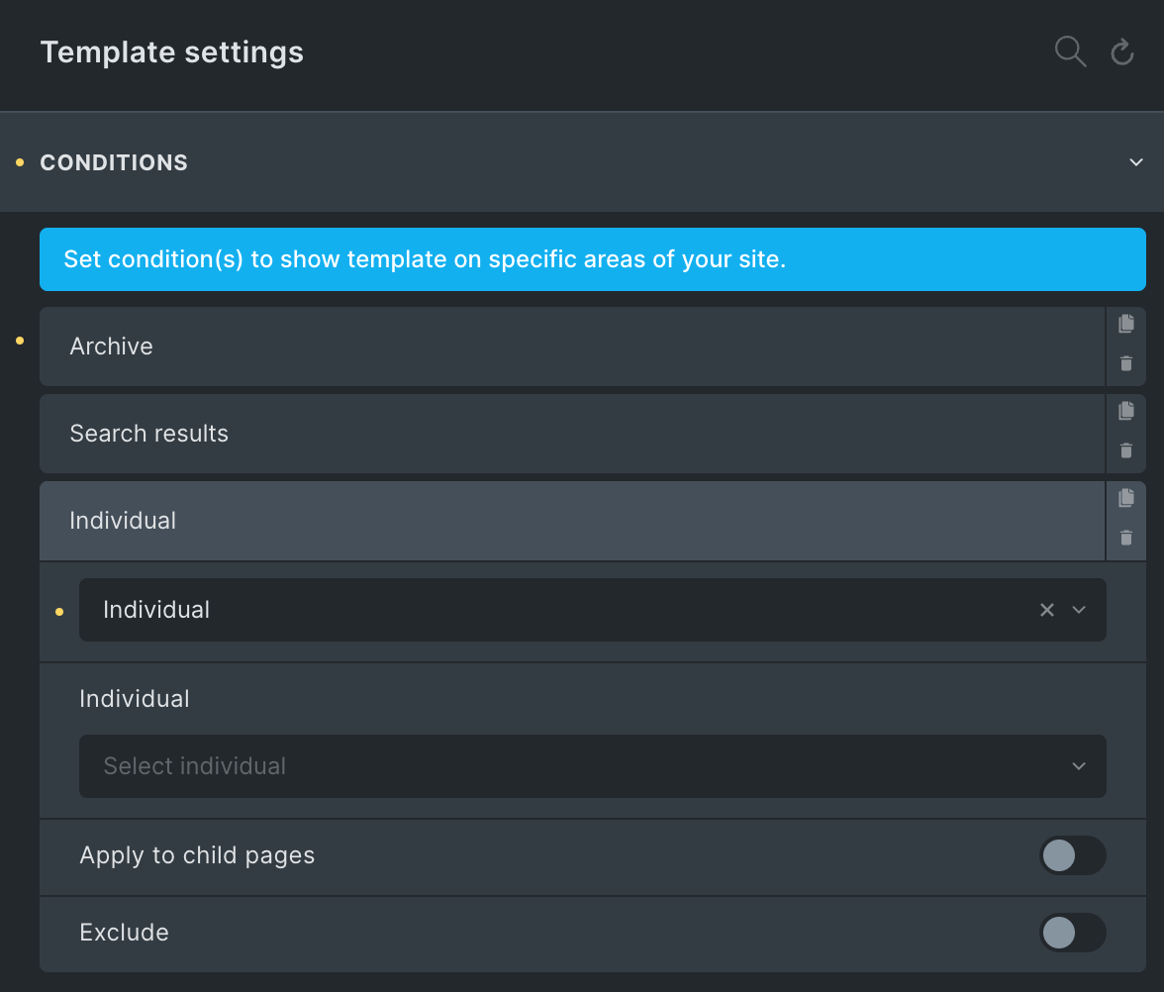Duplicate the Archive condition
This screenshot has width=1164, height=992.
click(1126, 323)
